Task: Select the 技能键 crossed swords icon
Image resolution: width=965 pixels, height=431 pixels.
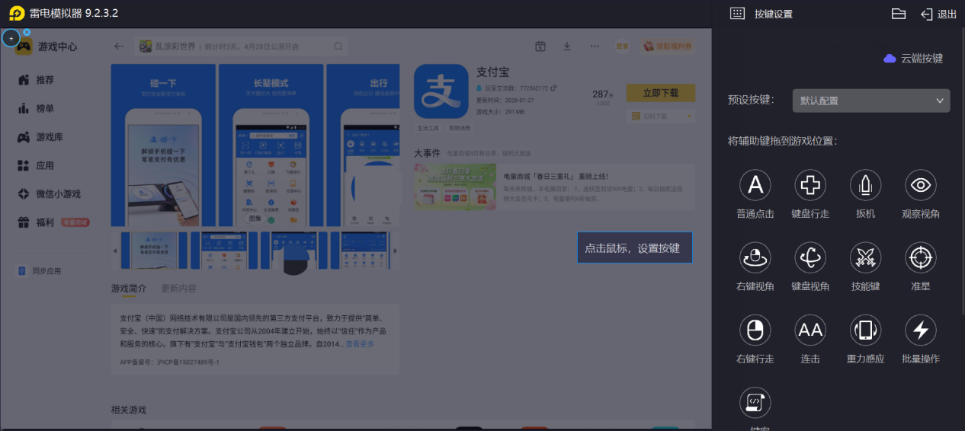Action: (x=866, y=257)
